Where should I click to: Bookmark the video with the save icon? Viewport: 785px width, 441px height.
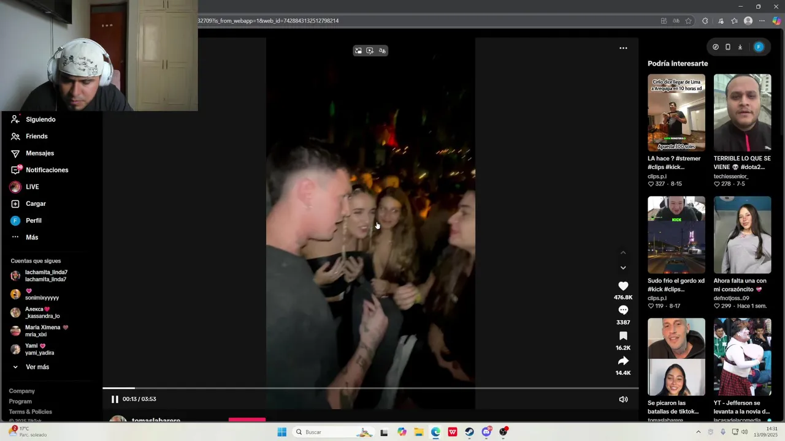[x=623, y=336]
